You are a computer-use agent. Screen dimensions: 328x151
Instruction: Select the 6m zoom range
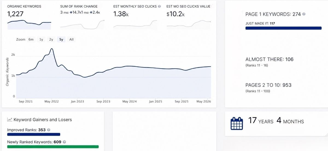point(31,40)
